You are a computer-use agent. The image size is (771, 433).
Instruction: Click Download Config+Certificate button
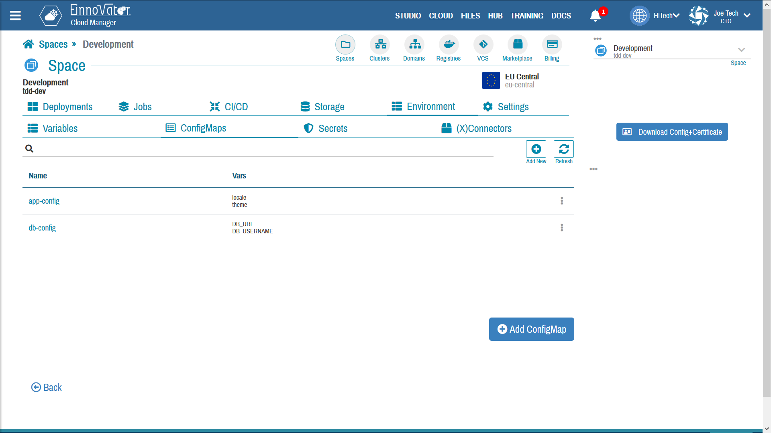[x=672, y=132]
